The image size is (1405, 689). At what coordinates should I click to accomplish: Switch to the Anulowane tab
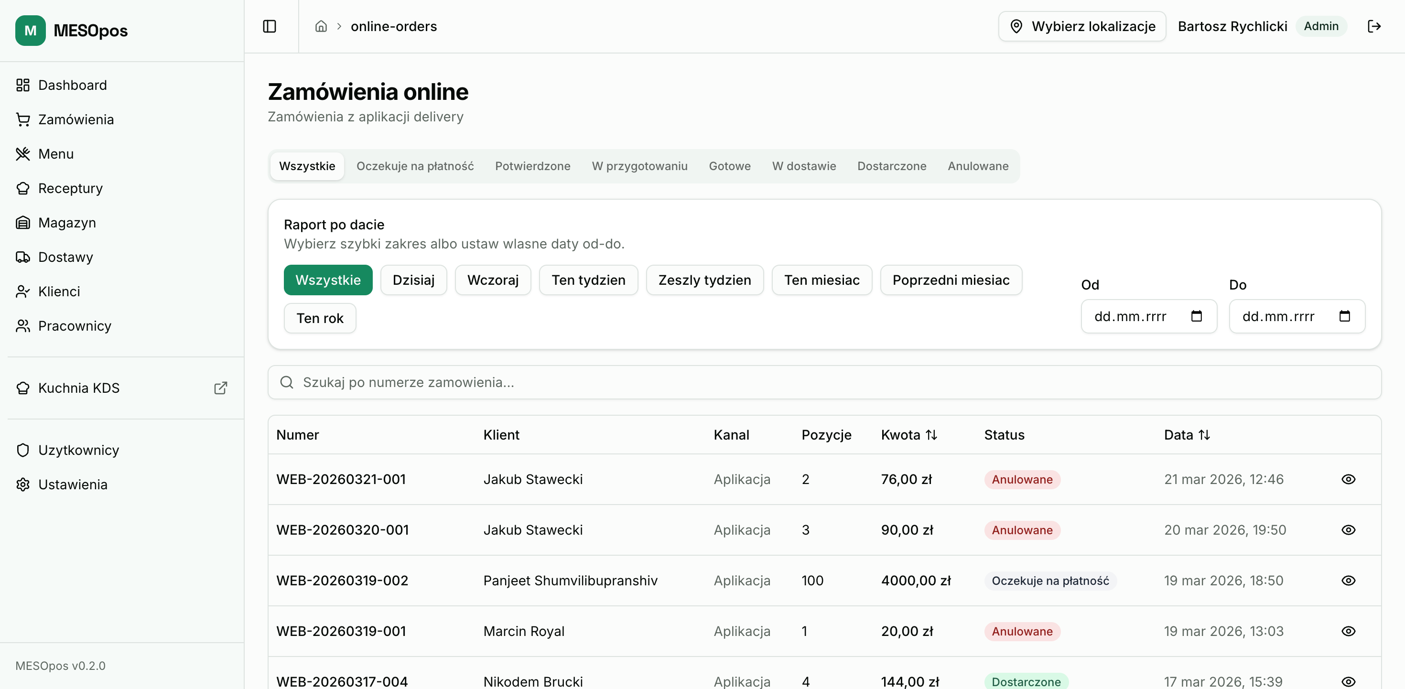tap(977, 166)
